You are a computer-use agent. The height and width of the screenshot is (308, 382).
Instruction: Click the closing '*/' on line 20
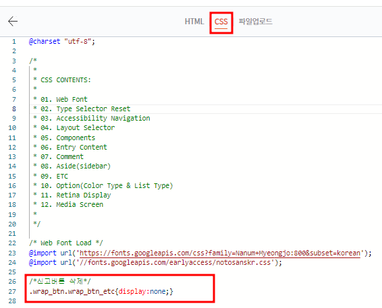coord(37,224)
